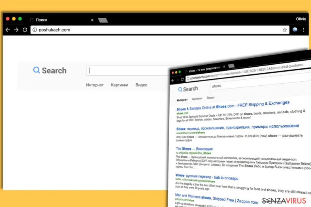Screen dimensions: 311x207
Task: Go back in the tilted results window
Action: 173,80
